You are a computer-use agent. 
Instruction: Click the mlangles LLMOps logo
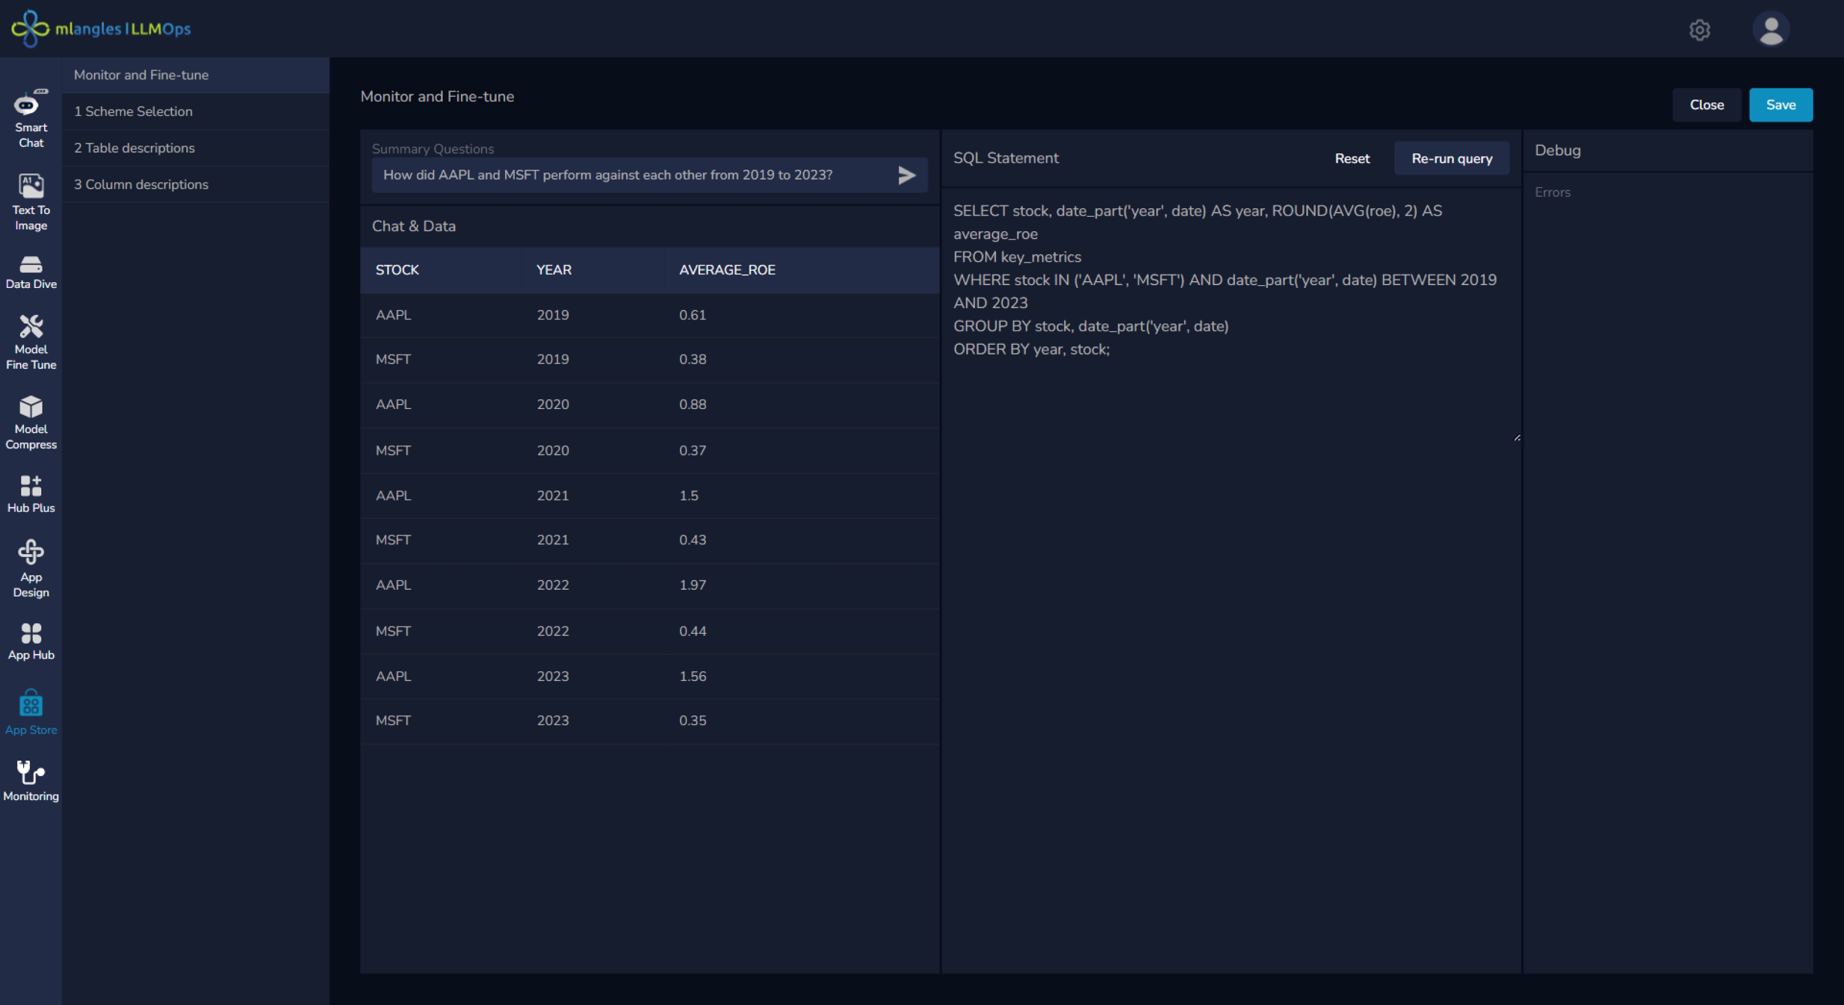[101, 29]
